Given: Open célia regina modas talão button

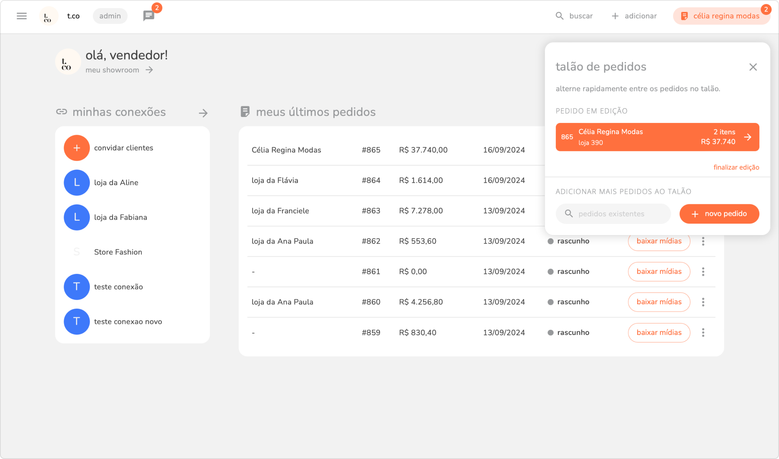Looking at the screenshot, I should pos(721,16).
